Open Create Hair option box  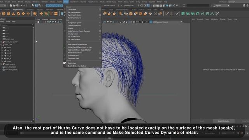(x=100, y=9)
